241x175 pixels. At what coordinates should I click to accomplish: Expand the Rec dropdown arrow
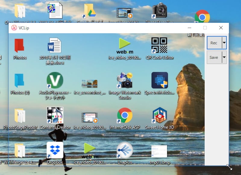coord(224,43)
